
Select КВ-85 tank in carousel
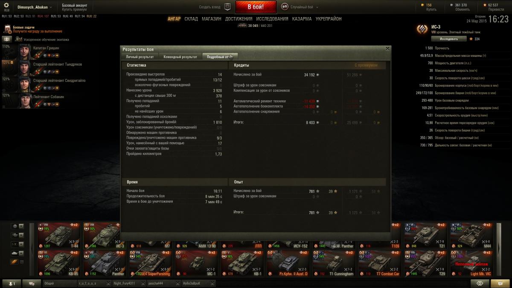[x=59, y=263]
